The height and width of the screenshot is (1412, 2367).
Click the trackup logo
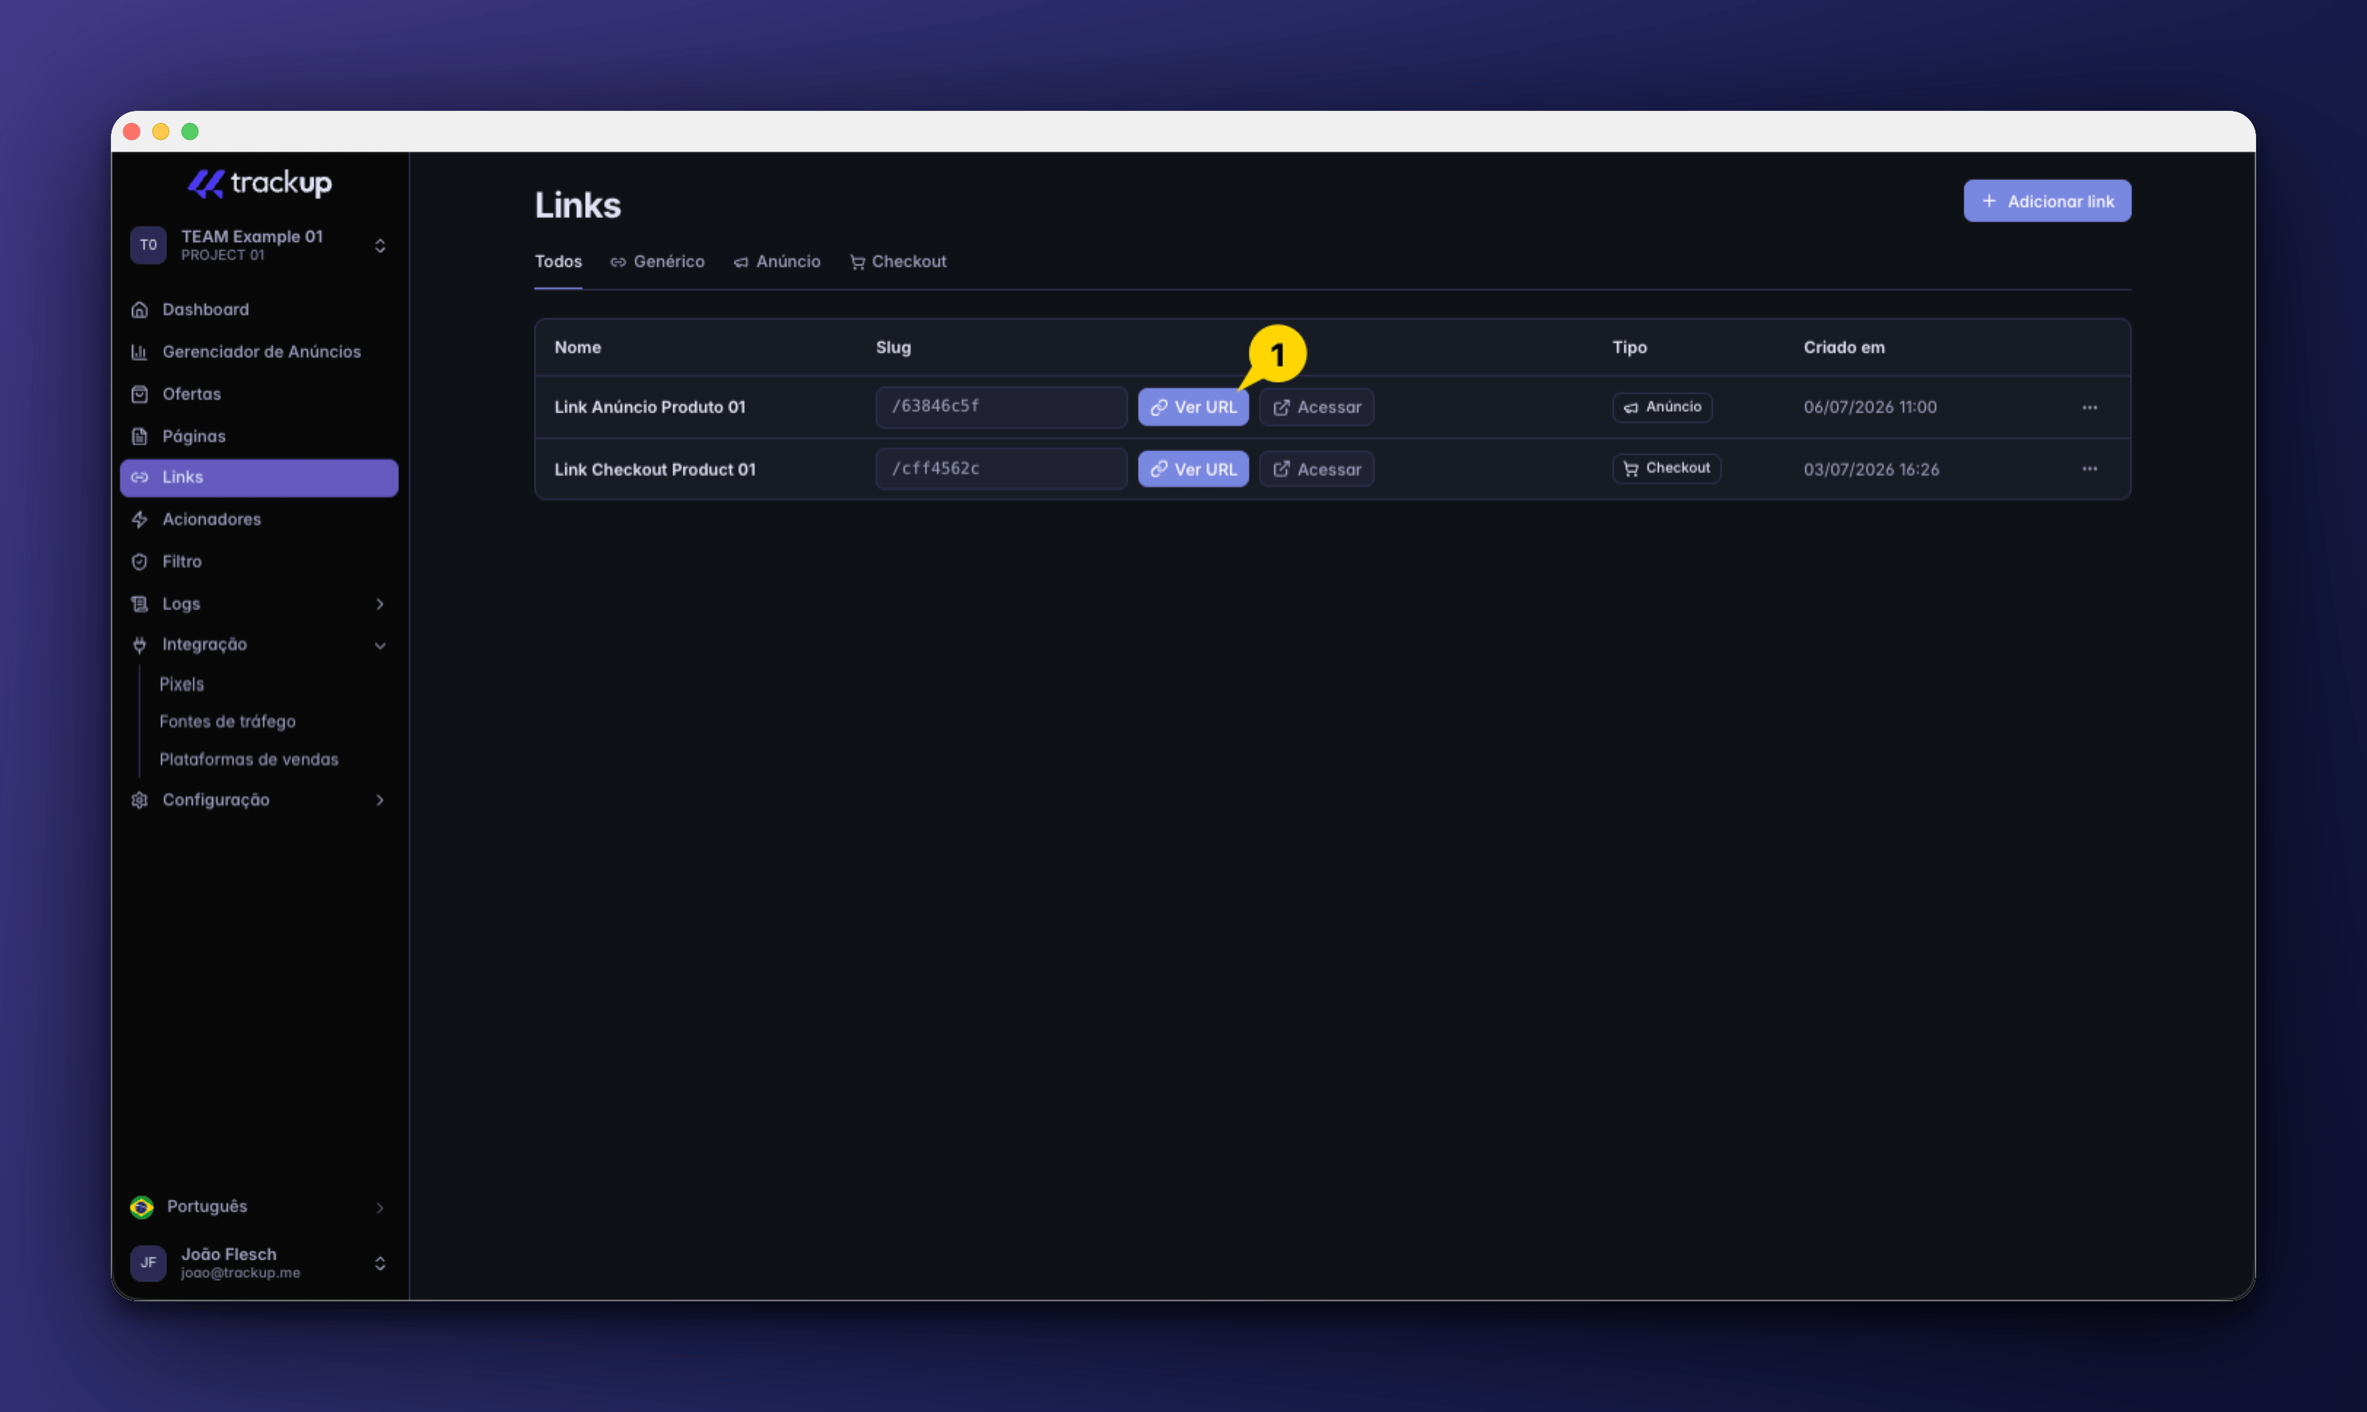click(x=259, y=183)
